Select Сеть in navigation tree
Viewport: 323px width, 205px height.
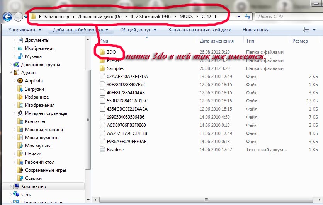coord(26,195)
